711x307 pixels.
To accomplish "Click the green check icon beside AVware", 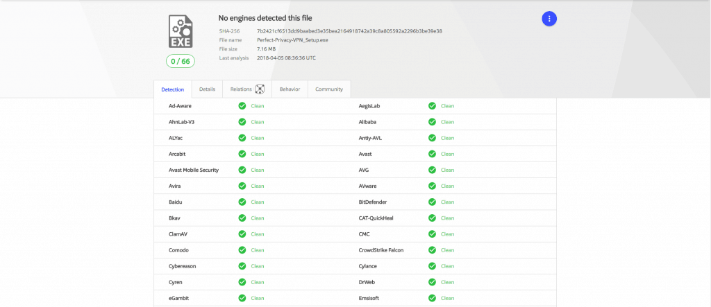I will (x=432, y=186).
